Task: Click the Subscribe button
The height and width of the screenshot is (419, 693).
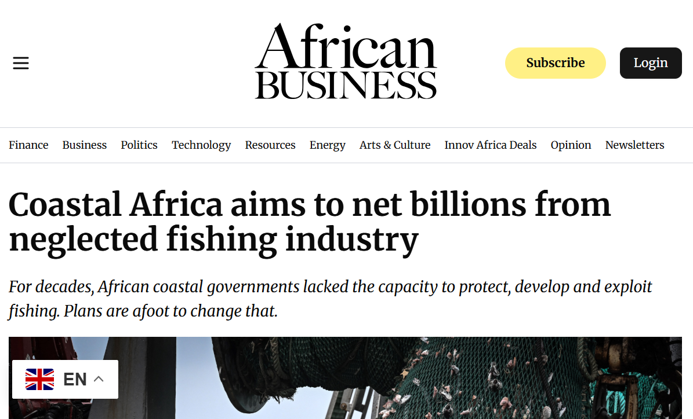Action: tap(555, 63)
